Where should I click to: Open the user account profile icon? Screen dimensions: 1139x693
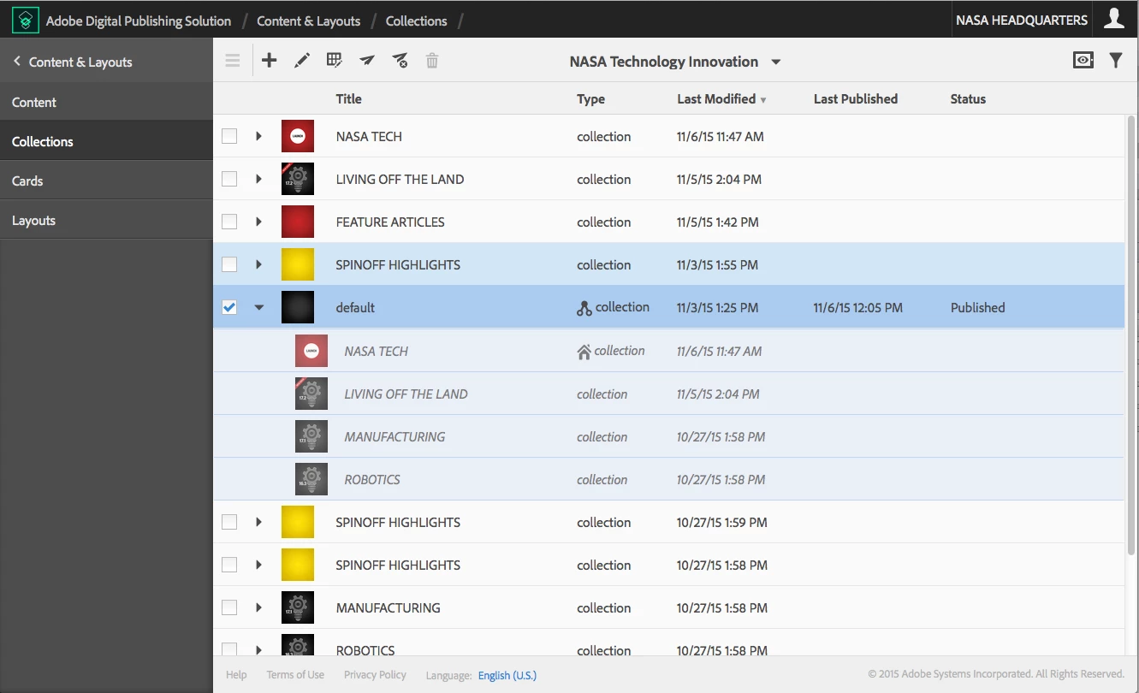1114,19
